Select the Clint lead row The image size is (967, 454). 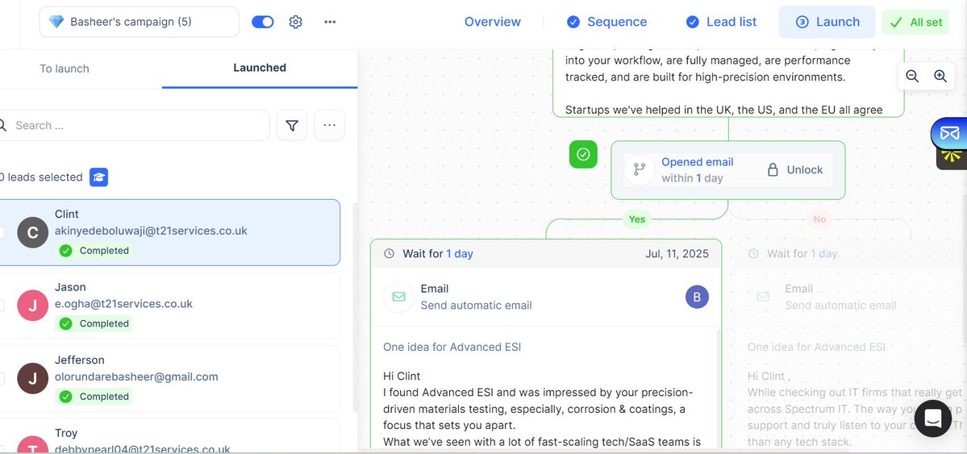click(169, 232)
